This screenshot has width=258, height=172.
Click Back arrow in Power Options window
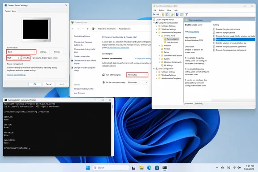coord(73,29)
